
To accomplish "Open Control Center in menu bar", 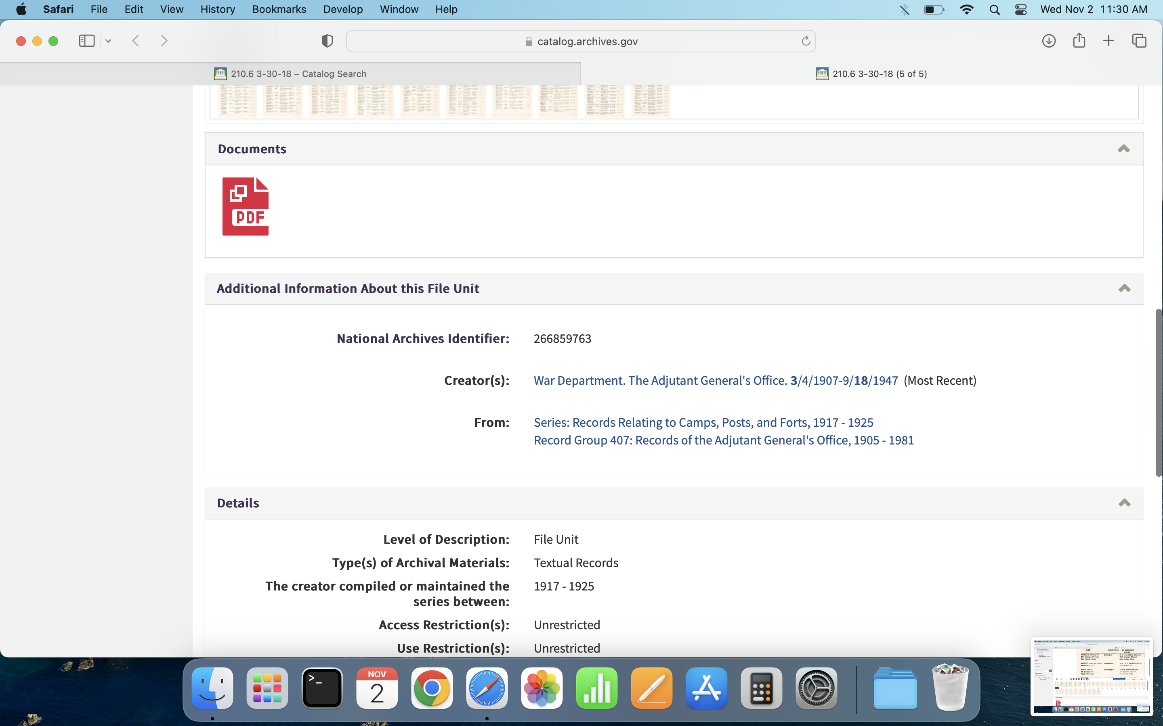I will (x=1021, y=10).
